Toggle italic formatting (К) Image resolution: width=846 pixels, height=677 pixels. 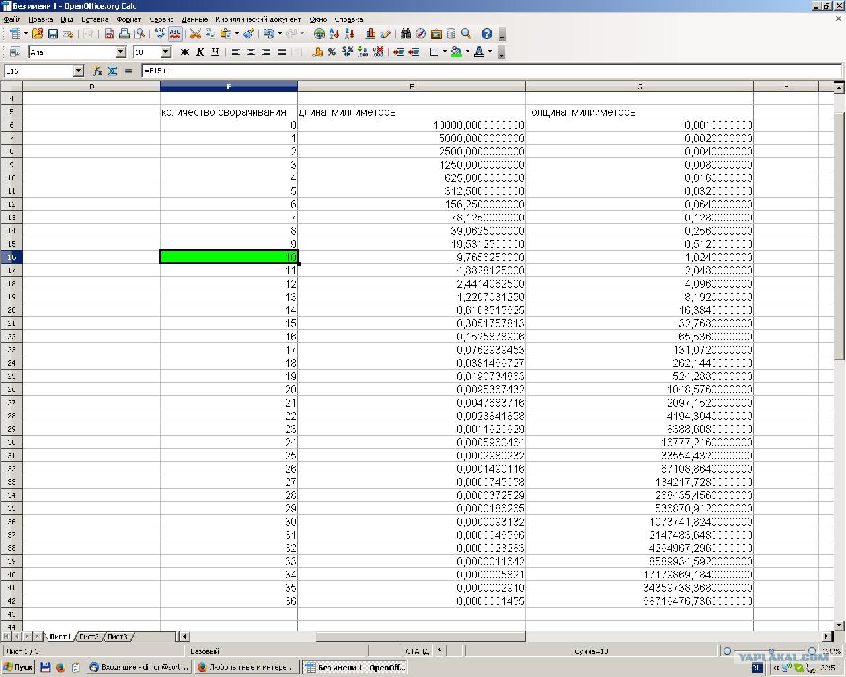point(200,52)
